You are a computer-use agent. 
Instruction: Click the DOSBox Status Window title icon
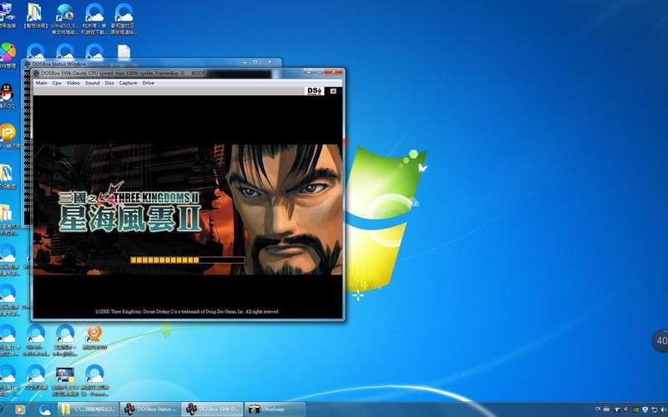(x=28, y=64)
